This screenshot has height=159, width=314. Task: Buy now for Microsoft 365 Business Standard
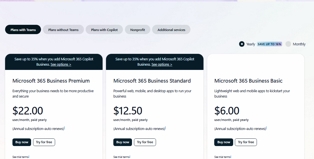[123, 142]
